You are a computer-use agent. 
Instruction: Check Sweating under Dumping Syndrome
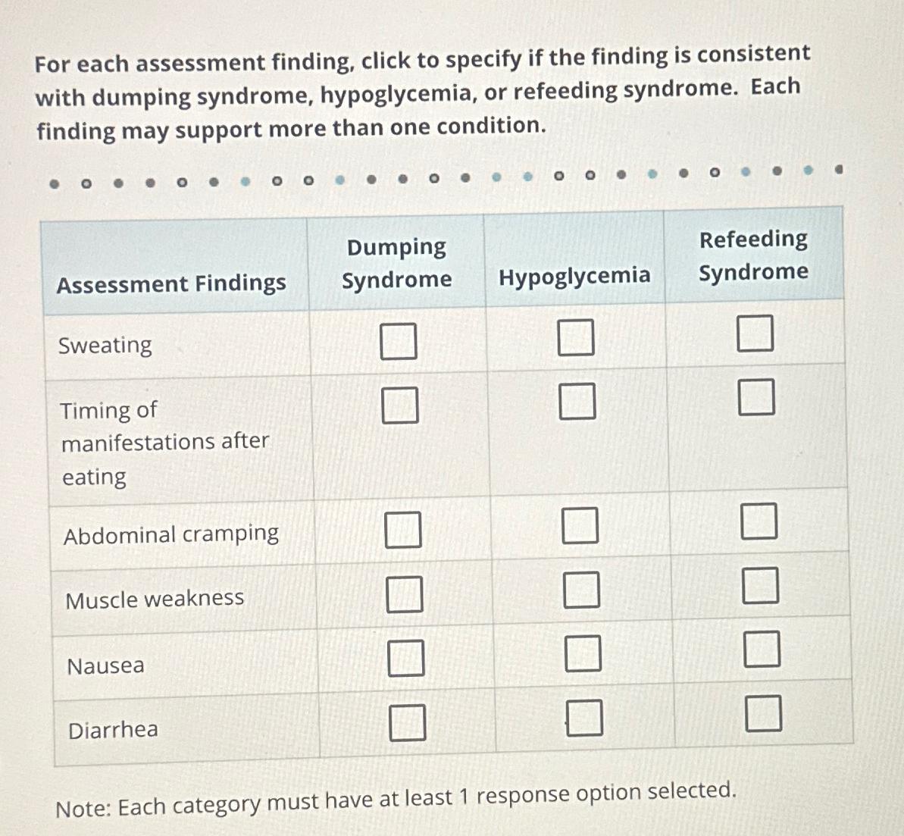400,343
